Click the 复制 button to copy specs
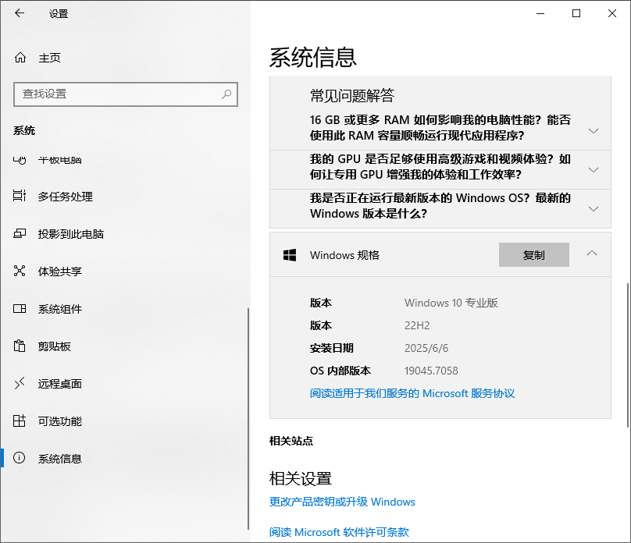The width and height of the screenshot is (631, 543). [x=534, y=254]
